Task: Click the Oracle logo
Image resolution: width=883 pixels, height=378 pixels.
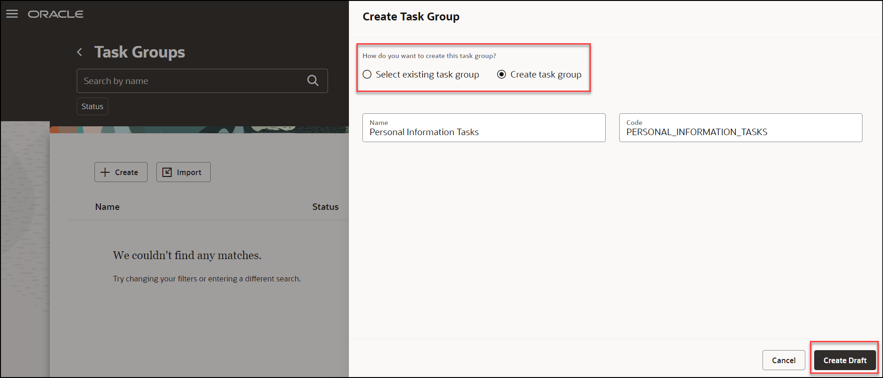Action: [x=55, y=14]
